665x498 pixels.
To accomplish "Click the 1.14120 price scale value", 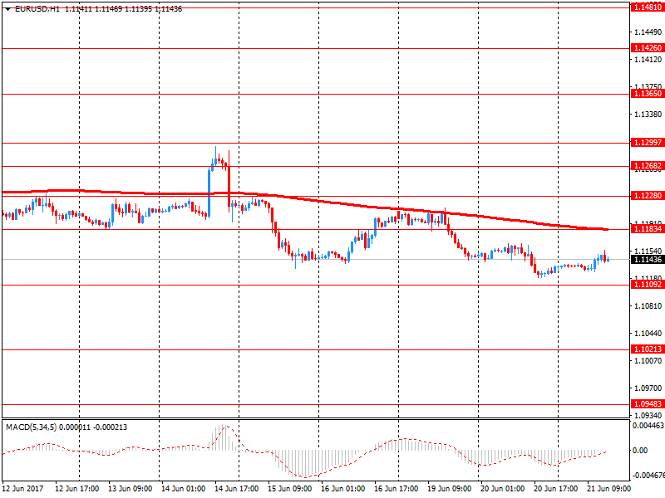I will pyautogui.click(x=648, y=60).
